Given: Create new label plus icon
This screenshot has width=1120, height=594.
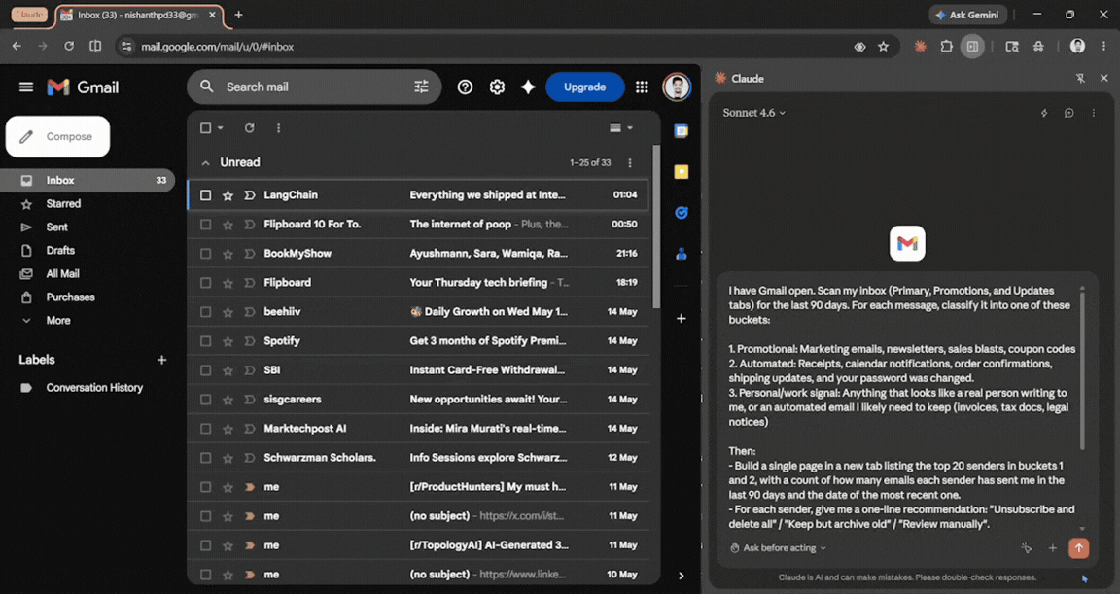Looking at the screenshot, I should pos(161,360).
